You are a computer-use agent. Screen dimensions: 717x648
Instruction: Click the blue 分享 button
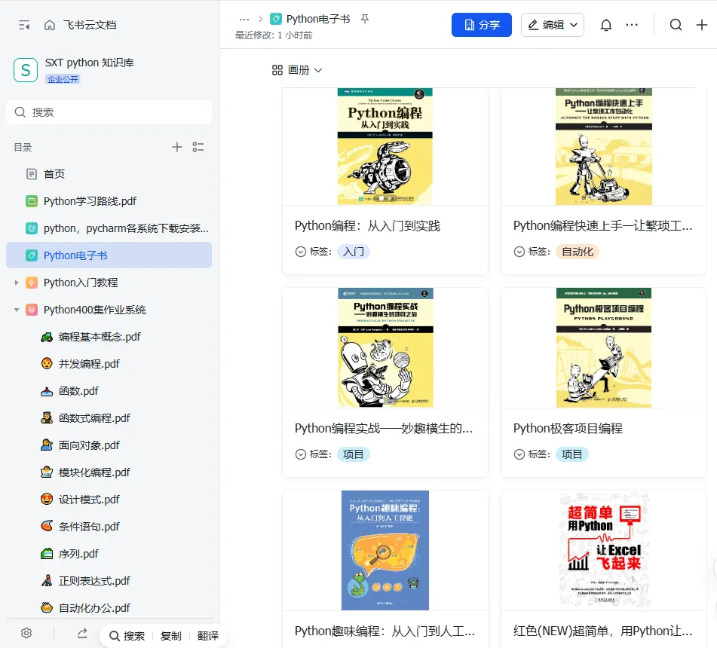click(482, 25)
